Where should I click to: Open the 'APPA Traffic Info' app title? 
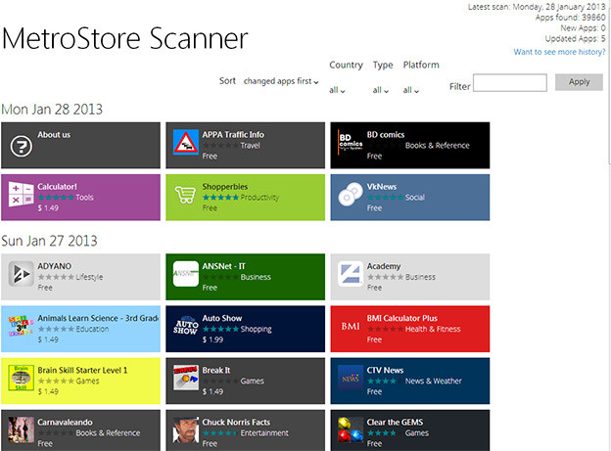[233, 134]
